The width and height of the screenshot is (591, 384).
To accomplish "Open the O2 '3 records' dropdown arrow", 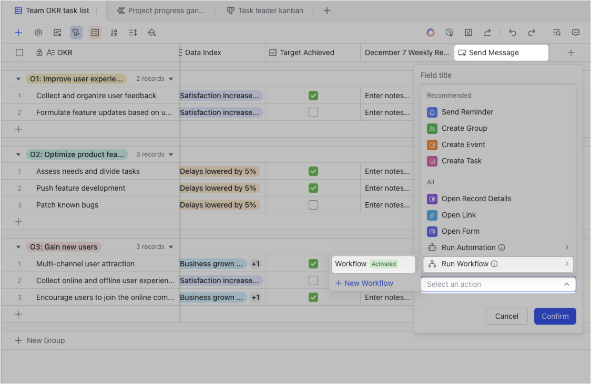I will pyautogui.click(x=171, y=154).
